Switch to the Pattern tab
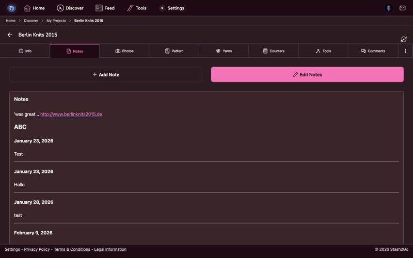This screenshot has width=413, height=258. tap(174, 51)
